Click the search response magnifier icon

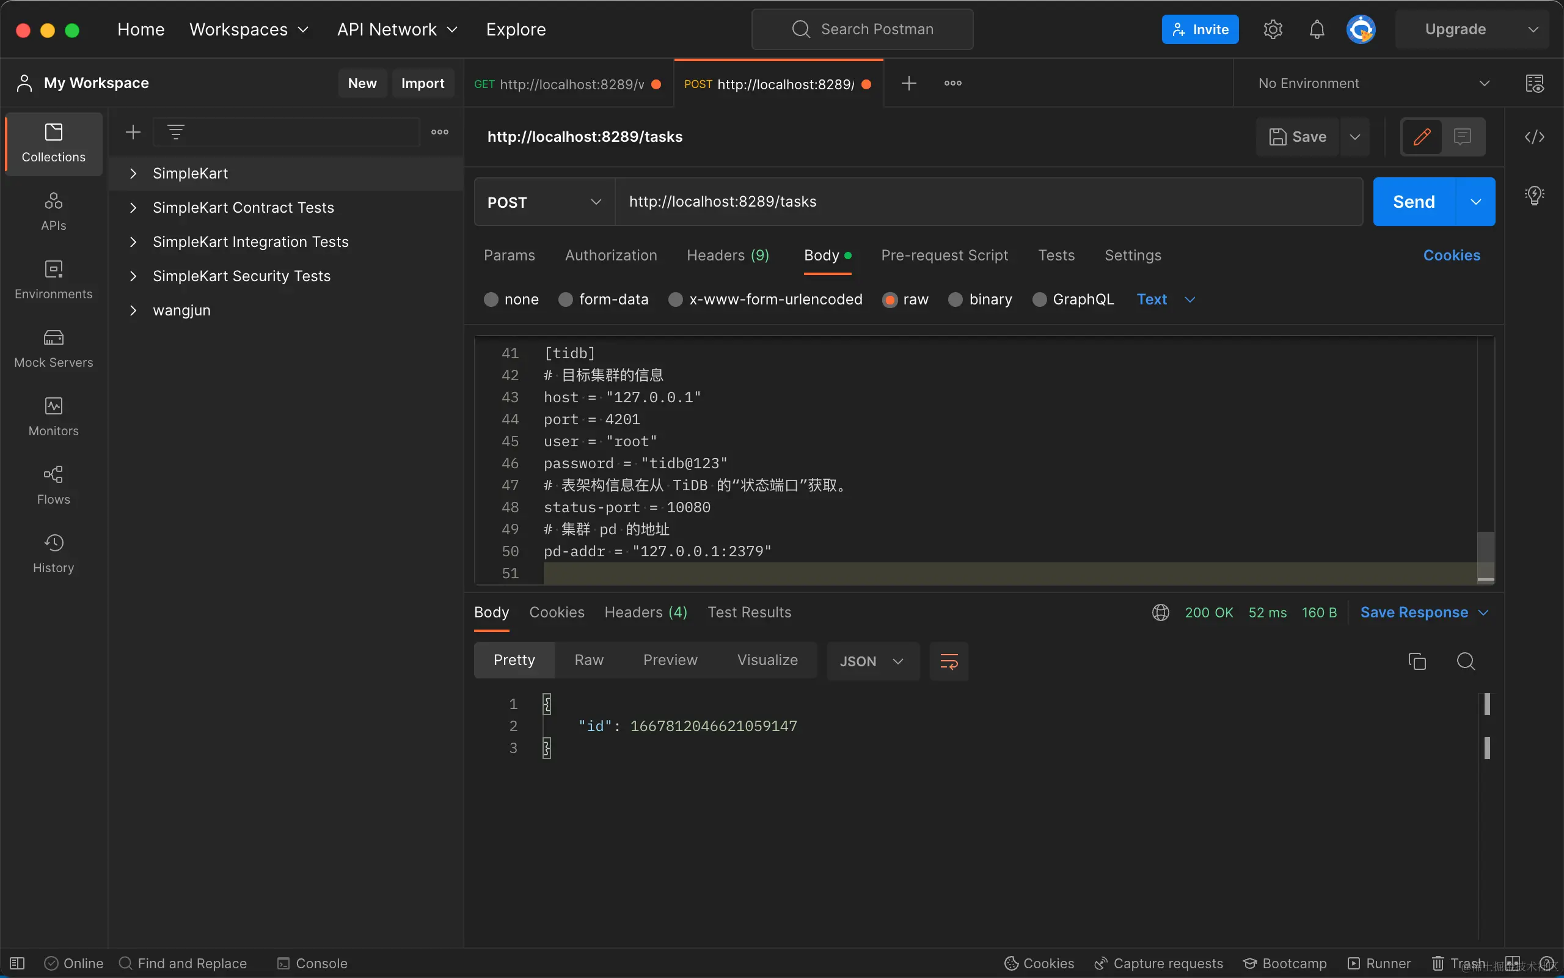click(1465, 661)
